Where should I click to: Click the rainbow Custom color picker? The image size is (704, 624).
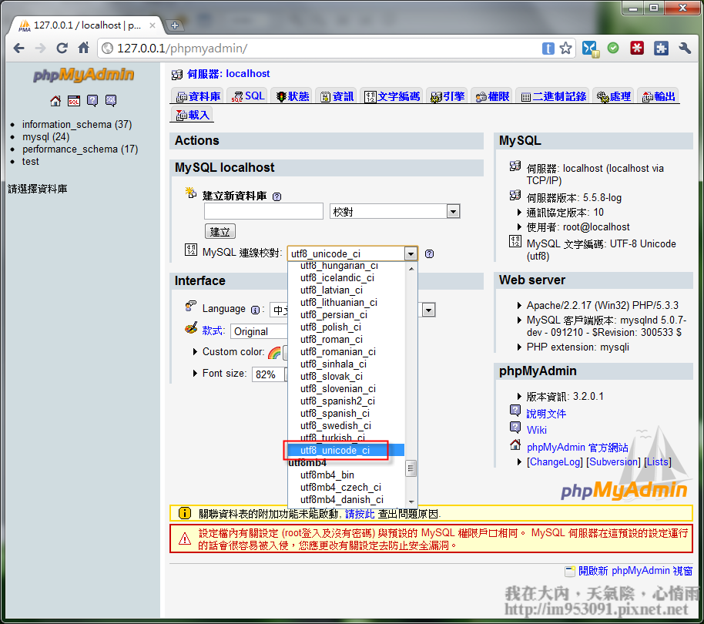pos(273,352)
